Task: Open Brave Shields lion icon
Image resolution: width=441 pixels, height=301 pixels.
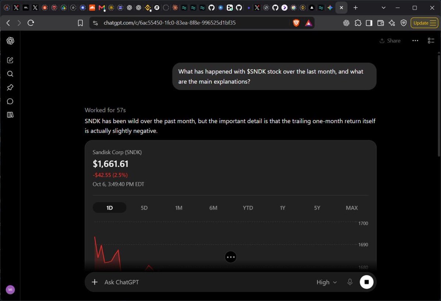Action: pos(296,23)
